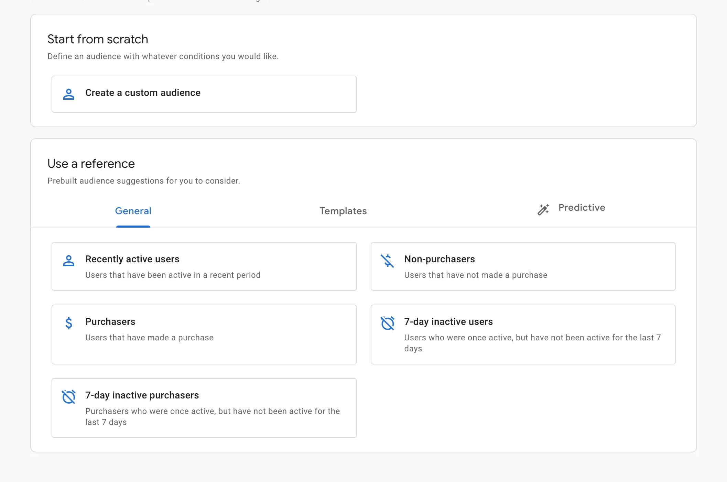Image resolution: width=727 pixels, height=482 pixels.
Task: Click the Start from scratch heading
Action: tap(98, 39)
